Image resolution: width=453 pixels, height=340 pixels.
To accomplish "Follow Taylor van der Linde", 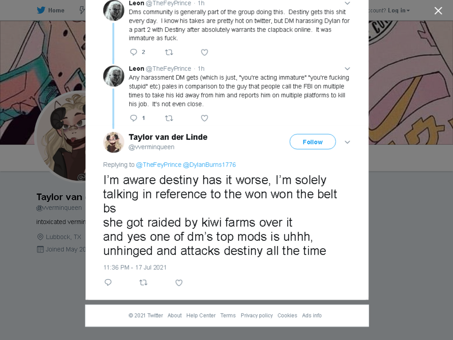I will (313, 142).
